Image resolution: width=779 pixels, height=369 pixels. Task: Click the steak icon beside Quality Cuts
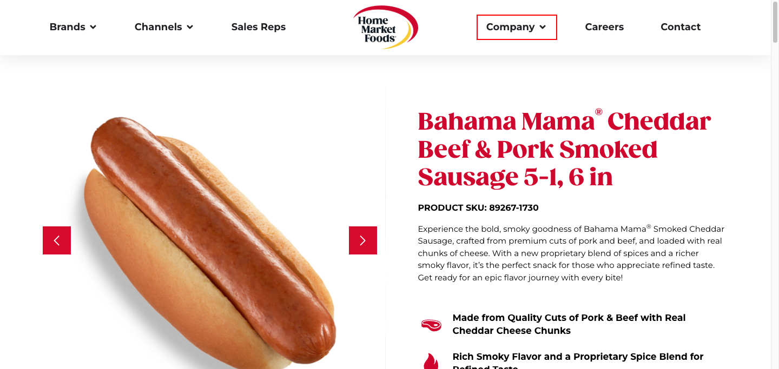pos(431,325)
